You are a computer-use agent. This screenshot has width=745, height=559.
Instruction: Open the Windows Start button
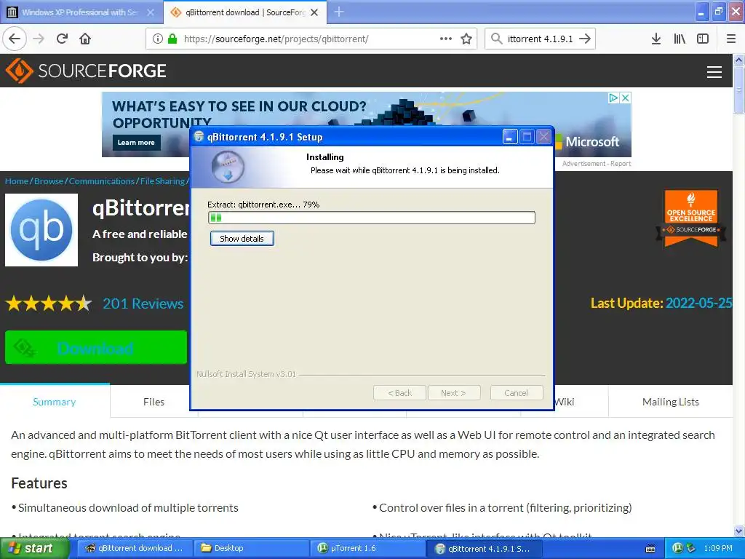[x=35, y=548]
